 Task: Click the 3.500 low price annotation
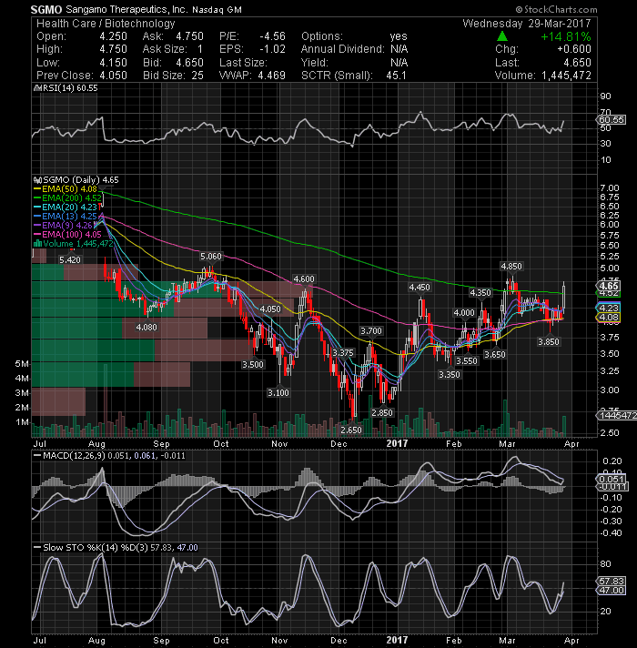[x=252, y=364]
